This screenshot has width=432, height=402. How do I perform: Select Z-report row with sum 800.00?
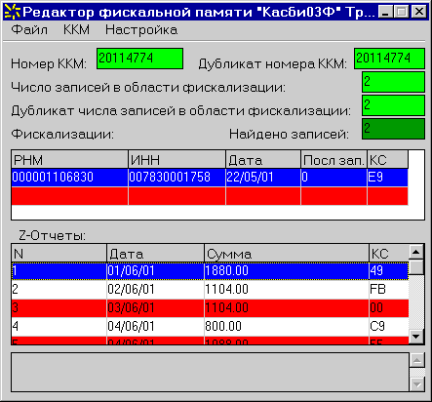coord(210,326)
